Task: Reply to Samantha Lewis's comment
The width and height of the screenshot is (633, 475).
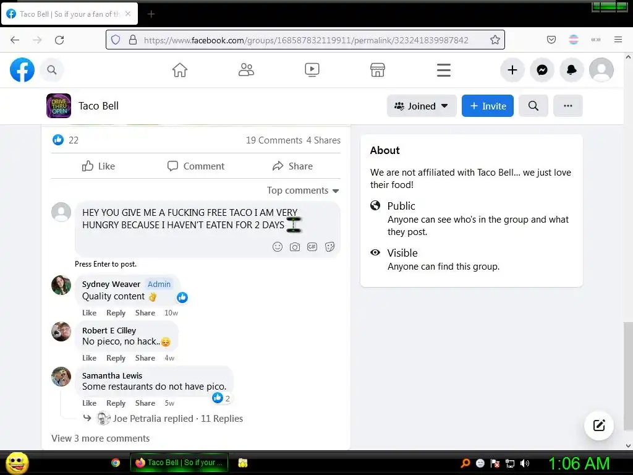Action: pyautogui.click(x=116, y=403)
